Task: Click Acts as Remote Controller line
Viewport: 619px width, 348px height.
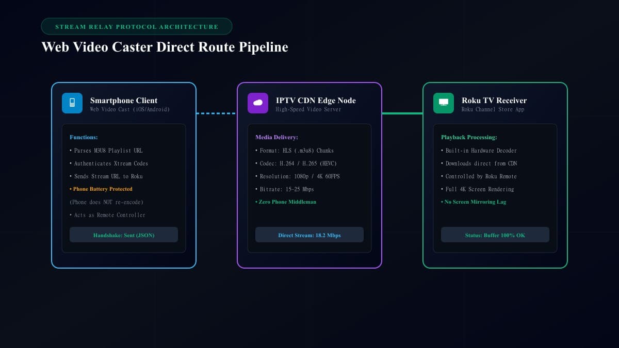Action: tap(107, 215)
